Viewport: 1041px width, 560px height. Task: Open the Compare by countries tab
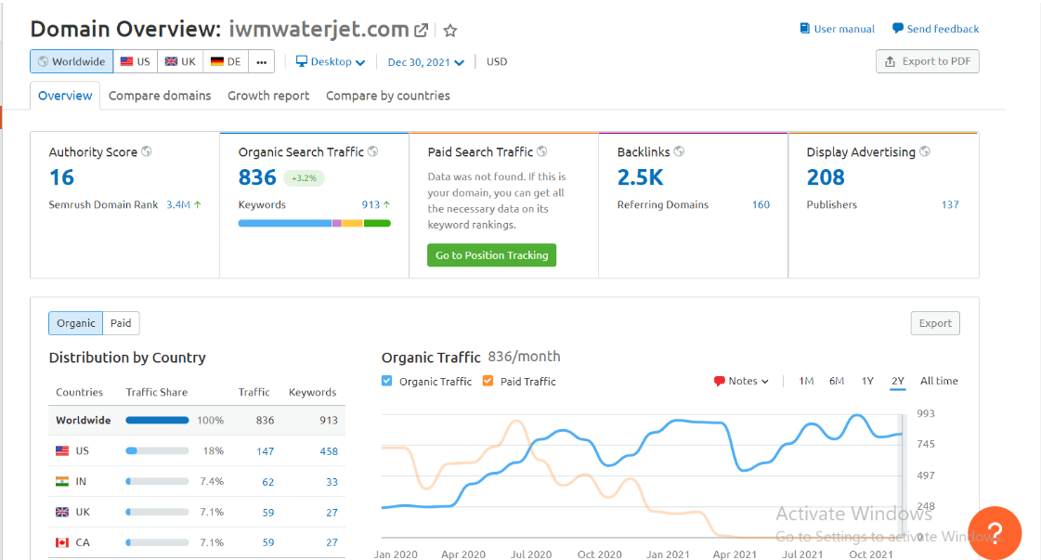tap(388, 96)
